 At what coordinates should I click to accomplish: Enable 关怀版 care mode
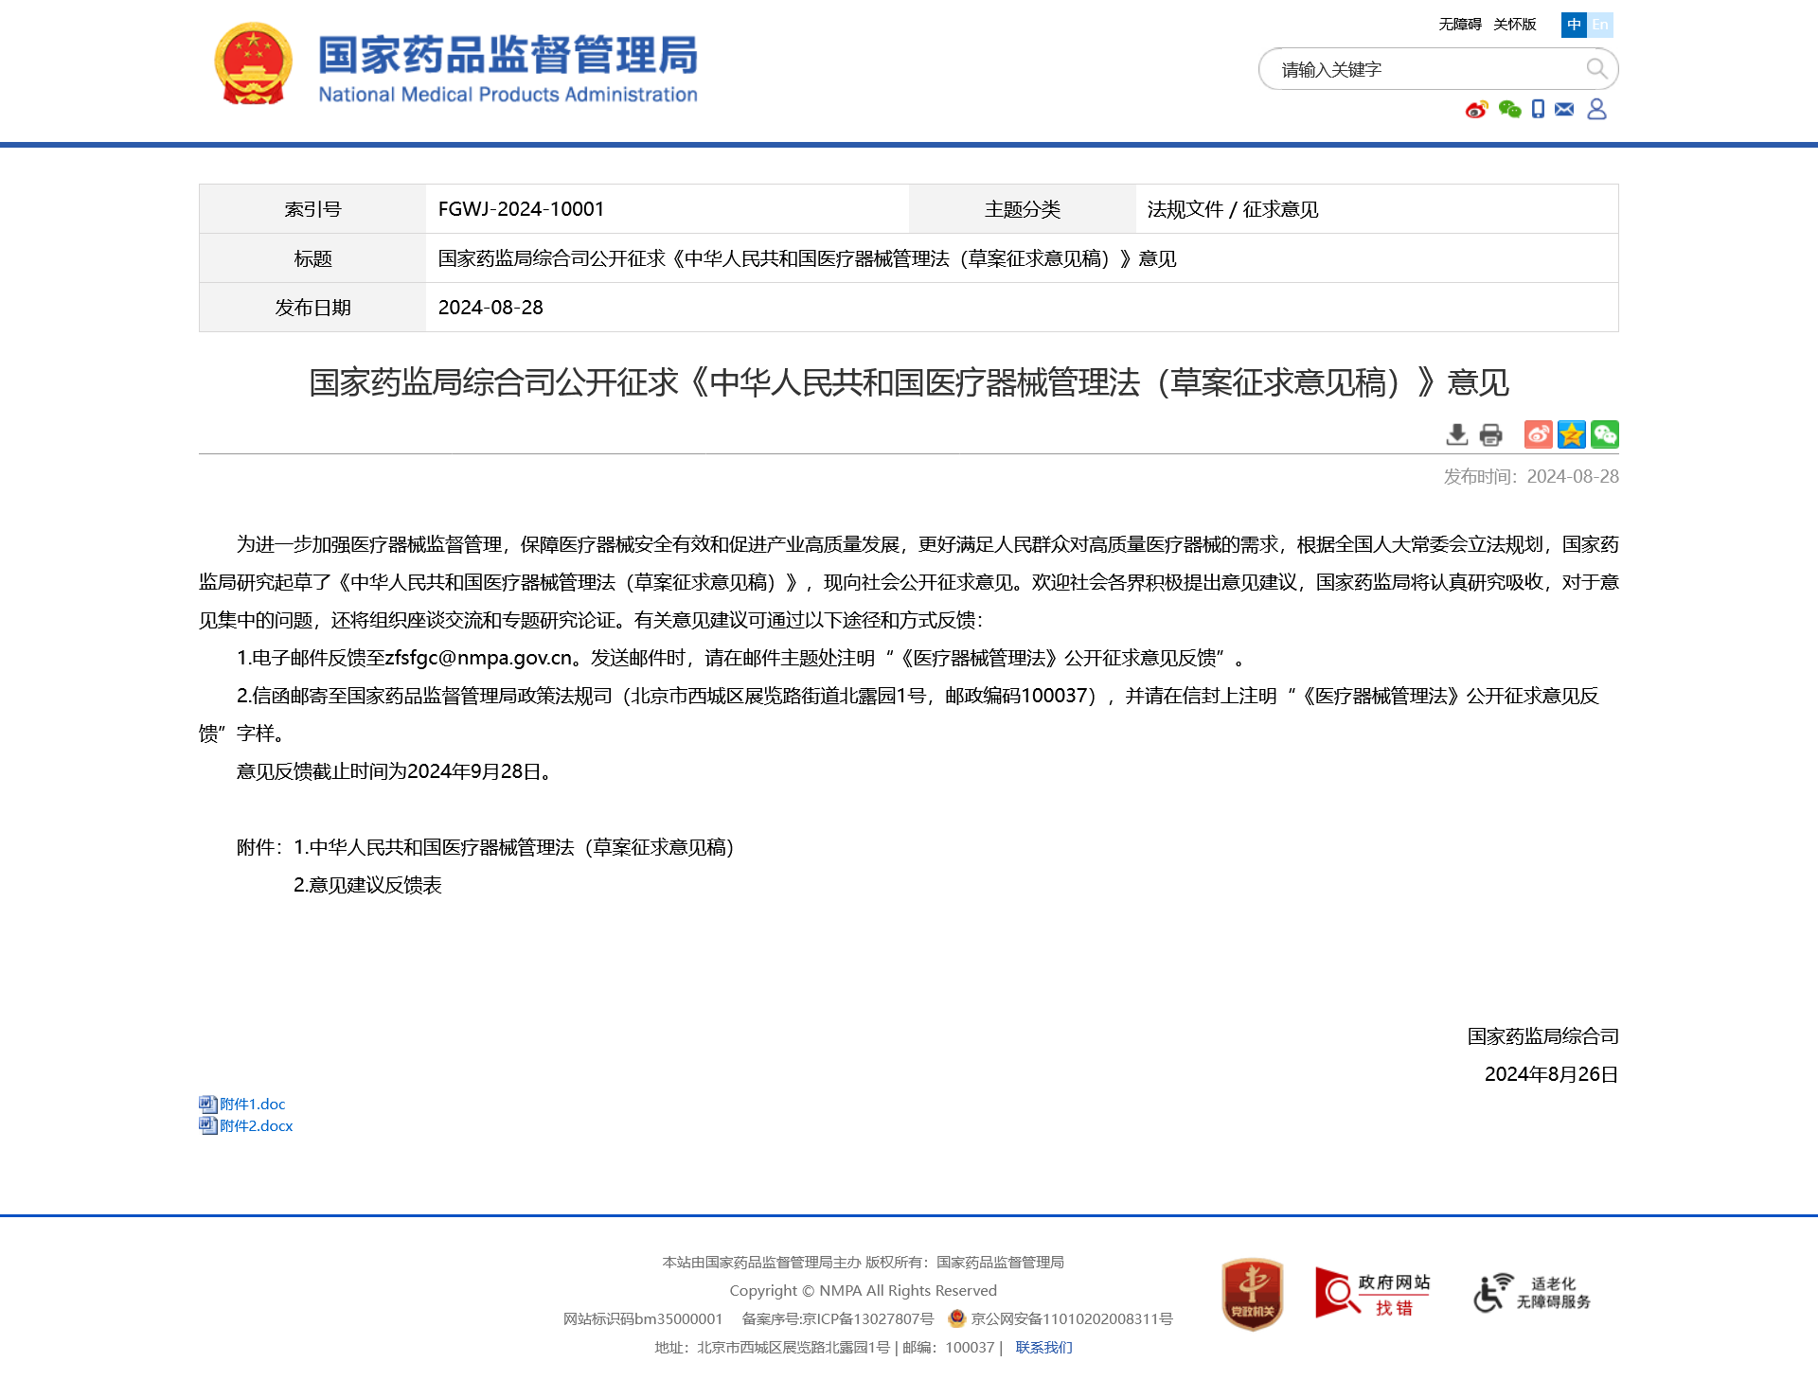[x=1514, y=25]
